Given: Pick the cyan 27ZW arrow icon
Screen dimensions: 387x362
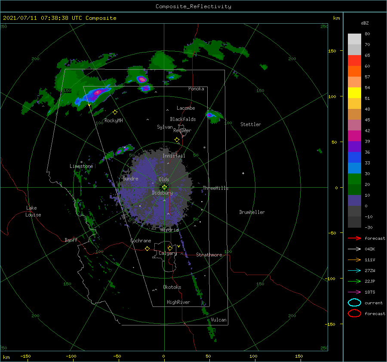Looking at the screenshot, I should 354,271.
